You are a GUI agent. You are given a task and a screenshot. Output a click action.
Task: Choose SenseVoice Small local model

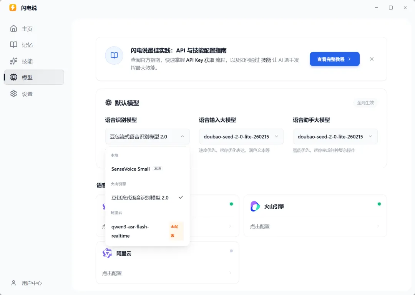pos(148,169)
